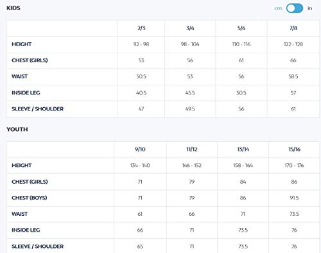Select the Kids HEIGHT row label
This screenshot has height=253, width=321.
[22, 44]
